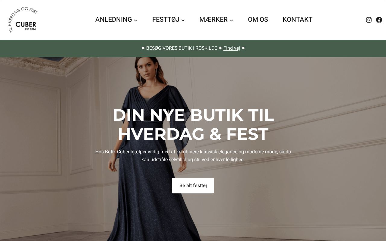Screen dimensions: 386x241
Task: Click the Hos Butik Cuber description paragraph
Action: [193, 156]
